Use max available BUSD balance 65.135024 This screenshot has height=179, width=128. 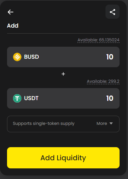[98, 40]
